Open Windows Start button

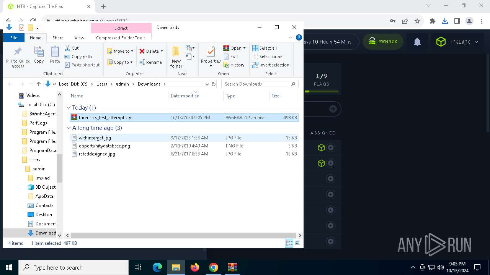(9, 267)
